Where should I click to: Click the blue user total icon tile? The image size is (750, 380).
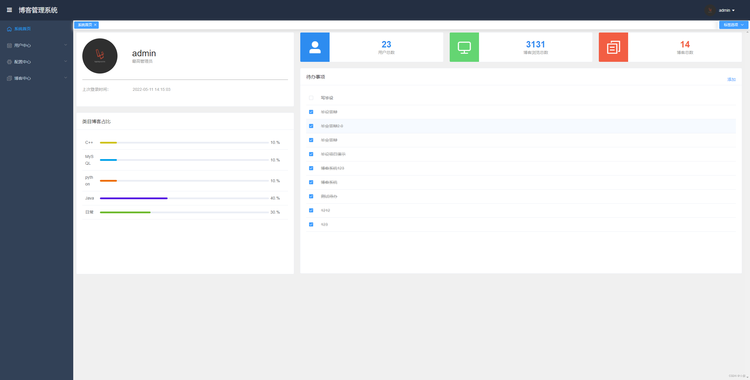[x=315, y=47]
